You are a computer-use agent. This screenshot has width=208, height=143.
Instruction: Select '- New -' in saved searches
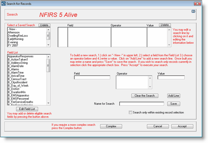[x=27, y=29]
